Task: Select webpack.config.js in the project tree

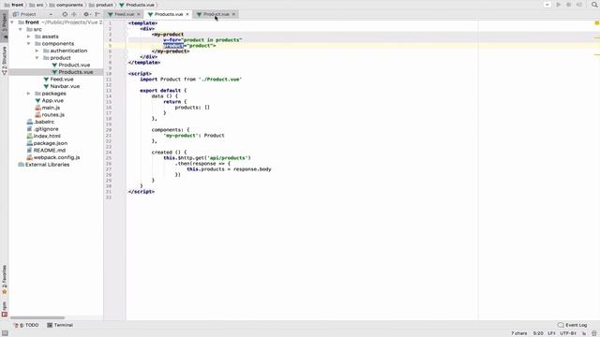Action: 53,157
